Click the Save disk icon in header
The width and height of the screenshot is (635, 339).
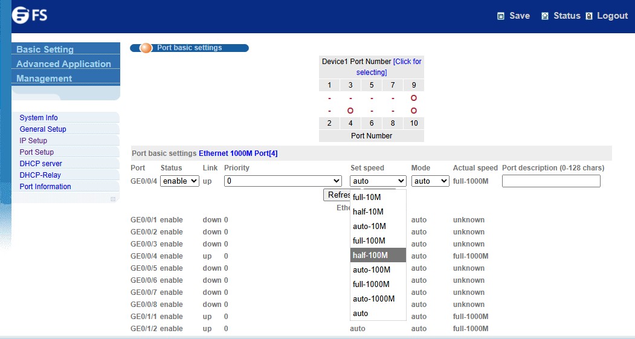500,16
